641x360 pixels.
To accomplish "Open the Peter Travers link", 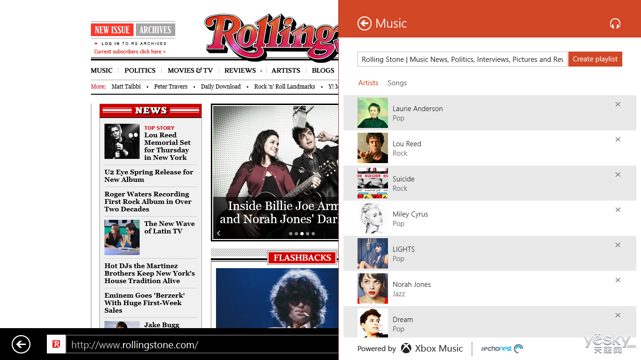I will [171, 87].
